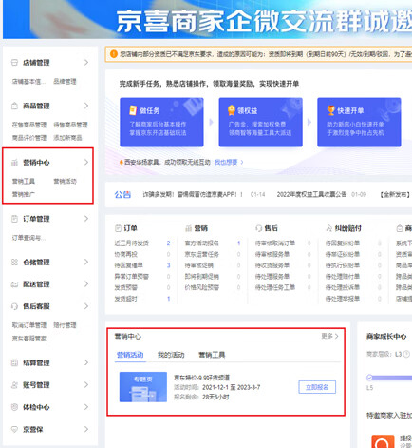The image size is (412, 448).
Task: Click the 店铺管理 shop icon in sidebar
Action: click(14, 63)
